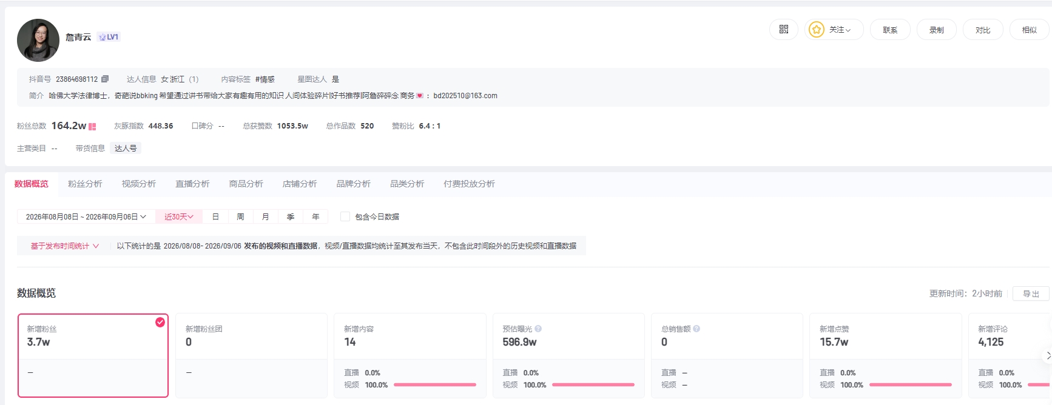The image size is (1052, 405).
Task: Click right arrow to see more data cards
Action: pyautogui.click(x=1047, y=356)
